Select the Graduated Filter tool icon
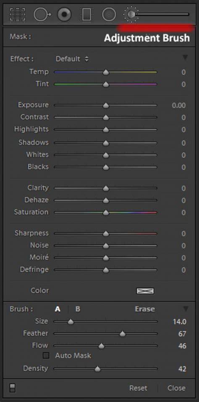 [86, 14]
